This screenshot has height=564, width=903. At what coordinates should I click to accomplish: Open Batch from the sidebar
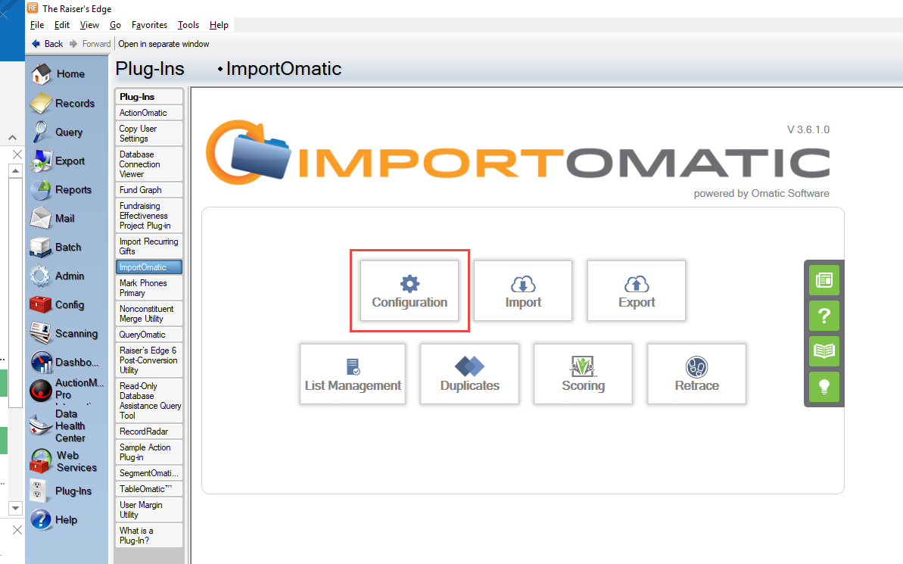point(67,247)
